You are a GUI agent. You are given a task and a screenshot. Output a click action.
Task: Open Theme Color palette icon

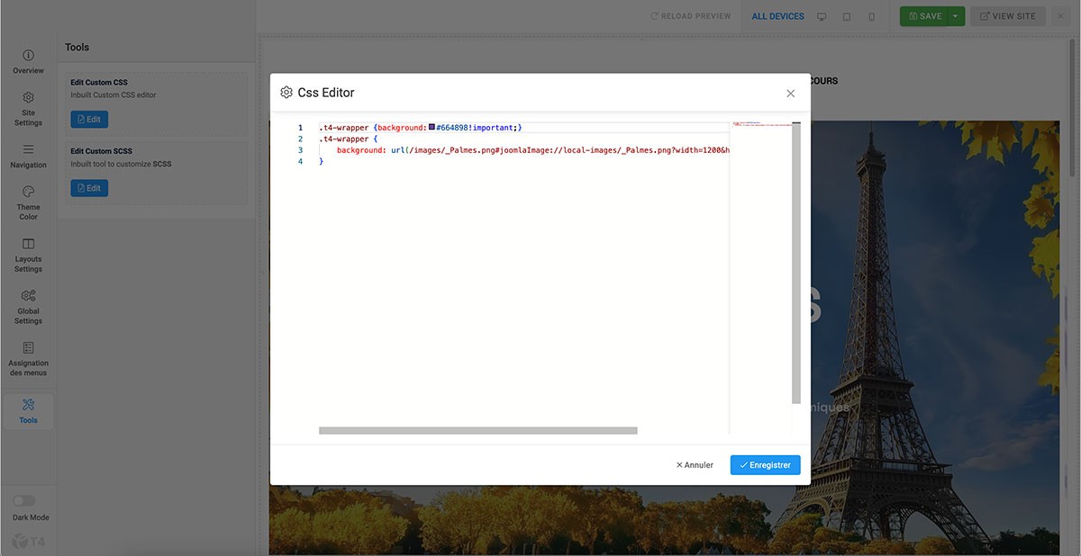(x=28, y=192)
